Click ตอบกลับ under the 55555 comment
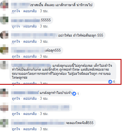 pyautogui.click(x=30, y=26)
